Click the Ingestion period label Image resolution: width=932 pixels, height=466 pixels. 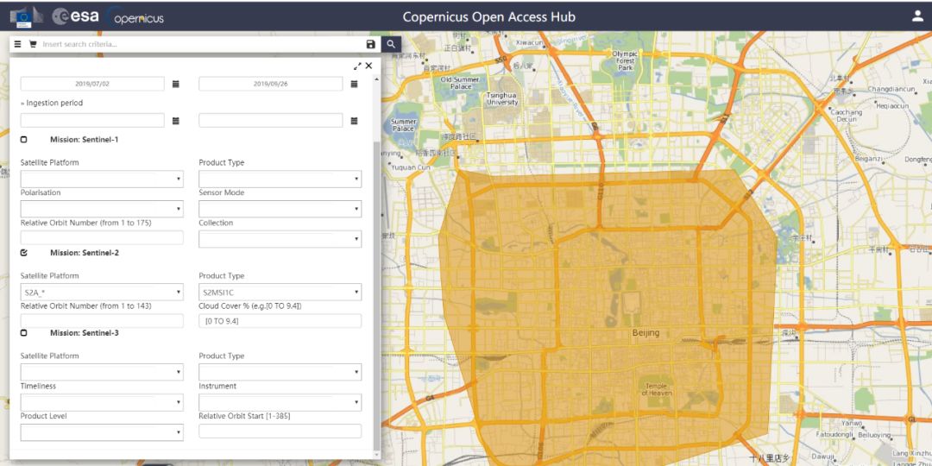coord(54,103)
